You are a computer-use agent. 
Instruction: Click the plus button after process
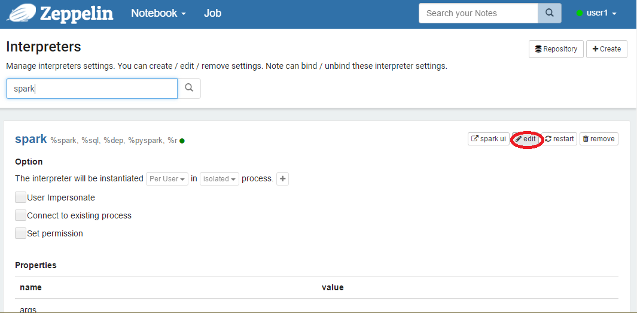(282, 179)
